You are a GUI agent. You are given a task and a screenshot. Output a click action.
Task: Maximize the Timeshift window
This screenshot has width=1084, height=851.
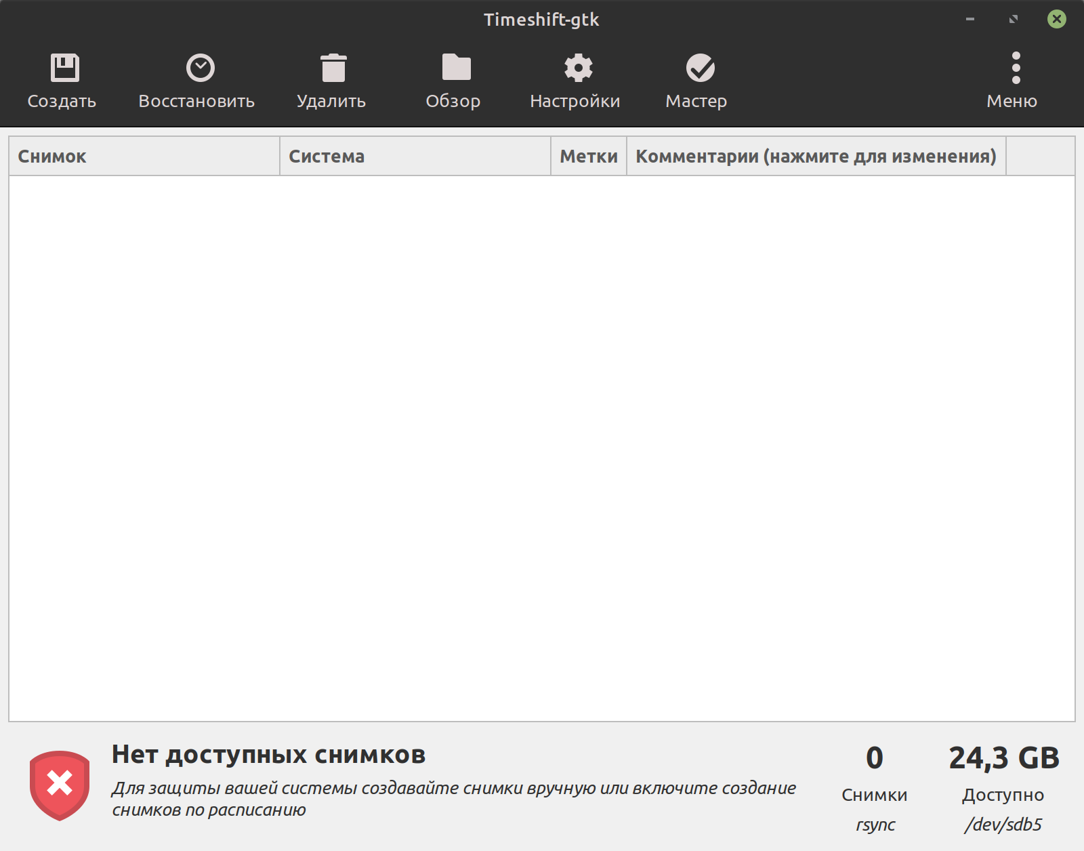pyautogui.click(x=1014, y=19)
